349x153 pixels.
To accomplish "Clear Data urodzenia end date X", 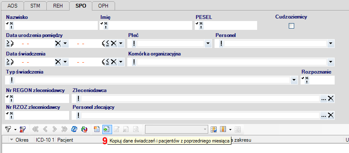I will (x=114, y=44).
